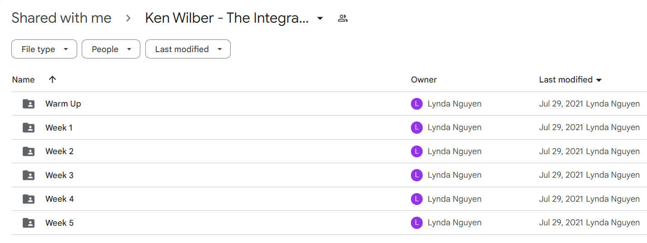Select the Week 1 folder name
Image resolution: width=647 pixels, height=243 pixels.
[59, 128]
